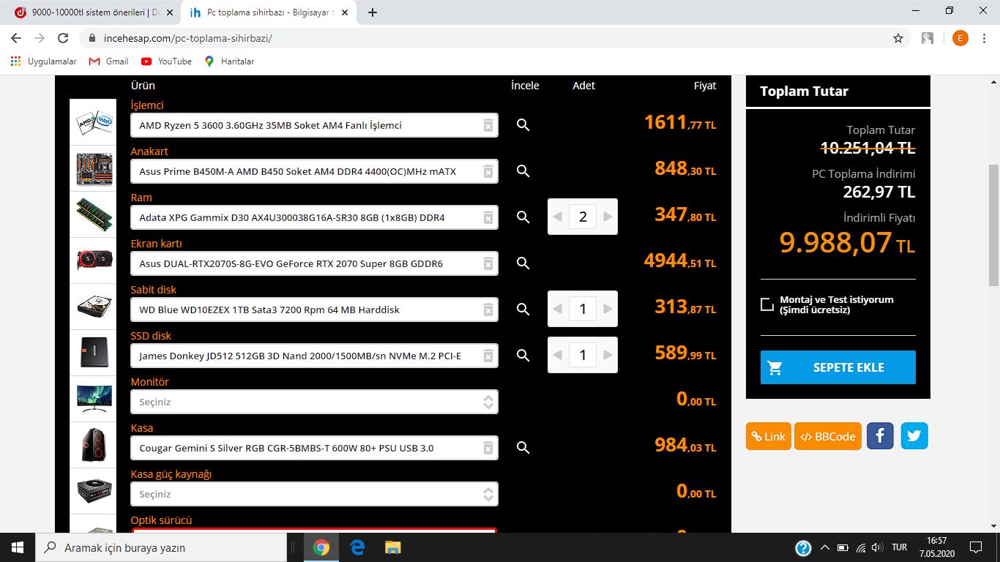Decrease hard disk quantity

pos(558,309)
